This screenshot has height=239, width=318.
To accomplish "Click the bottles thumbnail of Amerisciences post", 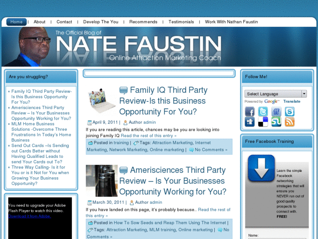I will 101,181.
